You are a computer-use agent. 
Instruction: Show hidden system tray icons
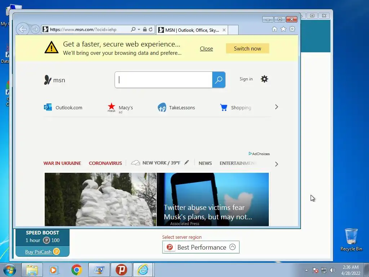(x=306, y=270)
